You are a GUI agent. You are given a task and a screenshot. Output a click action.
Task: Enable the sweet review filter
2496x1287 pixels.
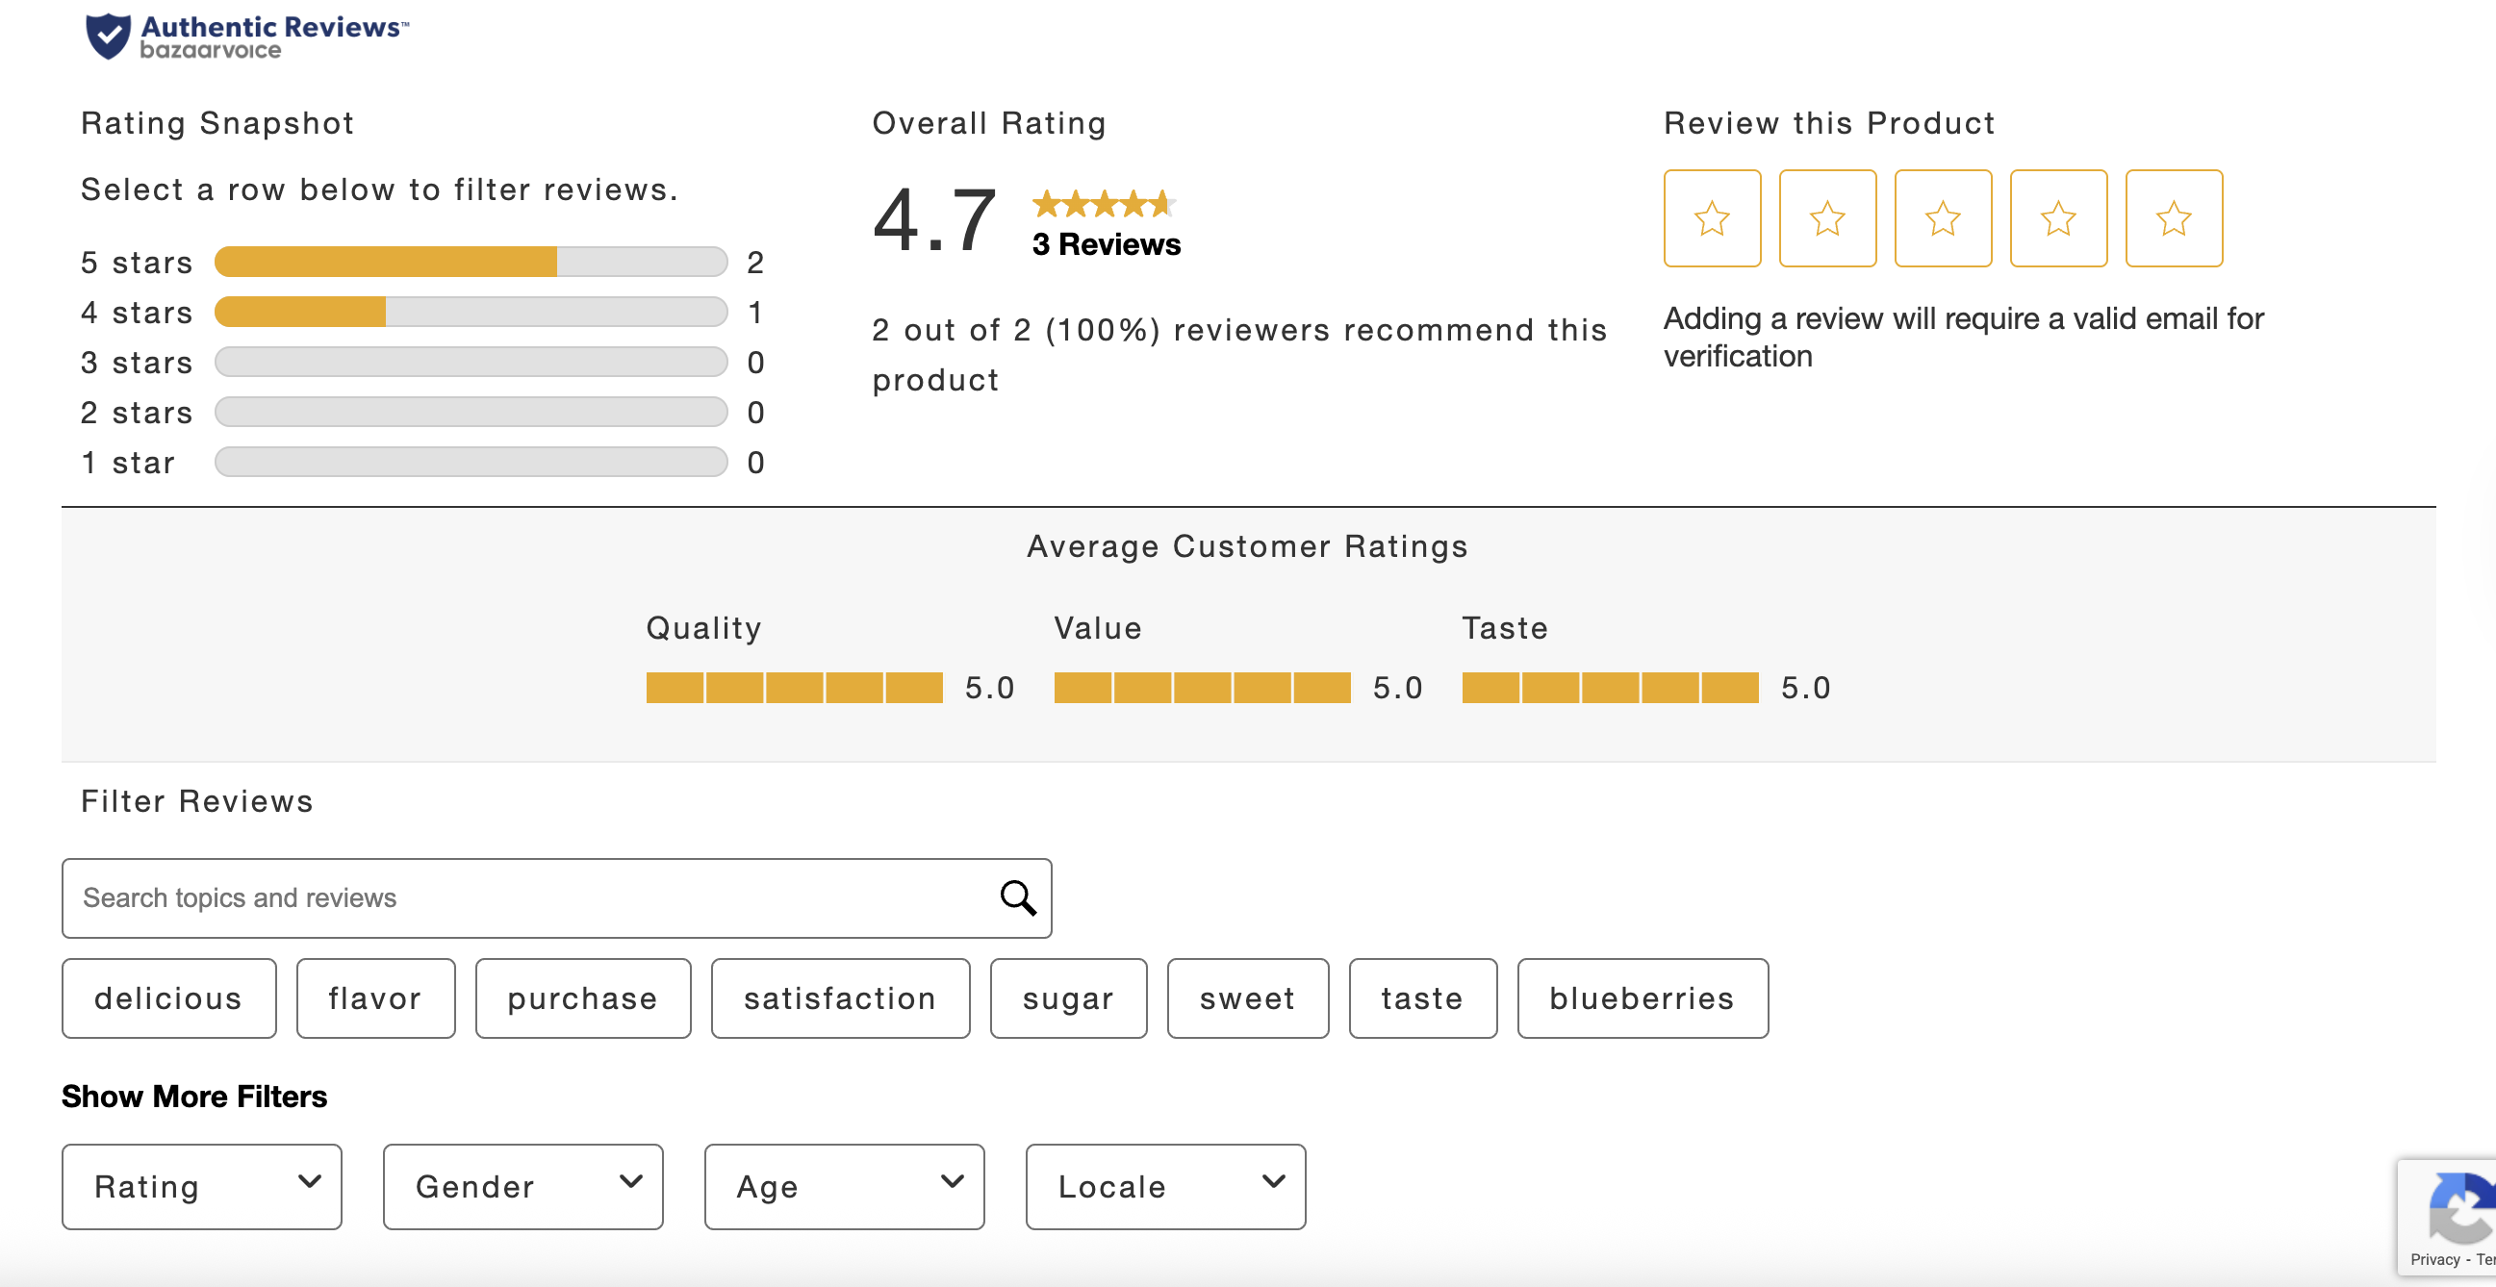(1247, 998)
